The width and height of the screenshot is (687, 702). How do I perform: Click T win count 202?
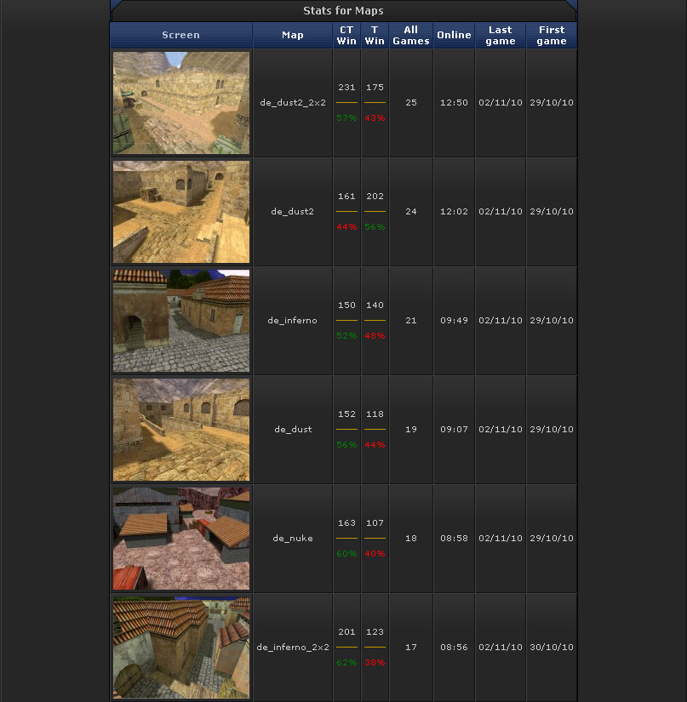coord(375,196)
